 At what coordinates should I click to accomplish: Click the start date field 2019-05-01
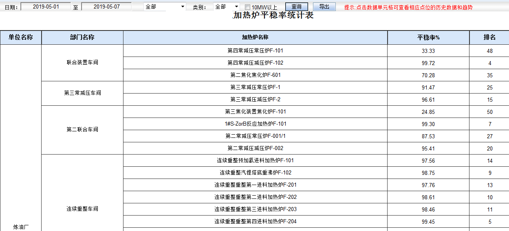[x=46, y=7]
